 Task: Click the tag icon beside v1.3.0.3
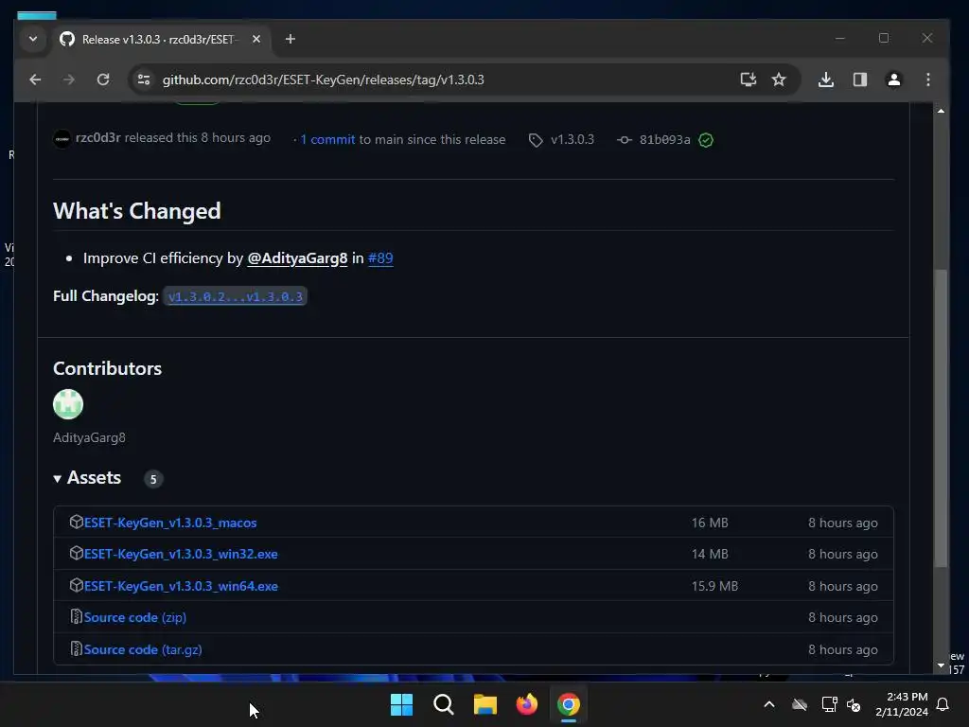click(x=536, y=140)
